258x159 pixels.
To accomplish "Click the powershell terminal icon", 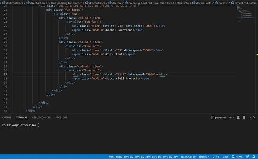I will (212, 118).
